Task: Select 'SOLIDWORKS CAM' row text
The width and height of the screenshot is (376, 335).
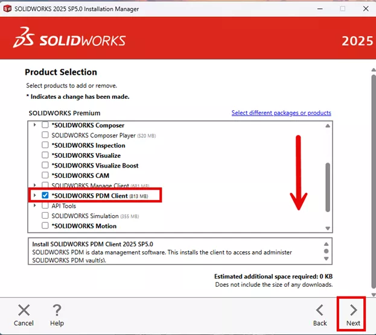Action: point(80,175)
